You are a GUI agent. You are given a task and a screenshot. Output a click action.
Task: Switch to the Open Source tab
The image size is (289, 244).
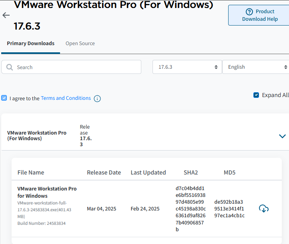click(80, 44)
